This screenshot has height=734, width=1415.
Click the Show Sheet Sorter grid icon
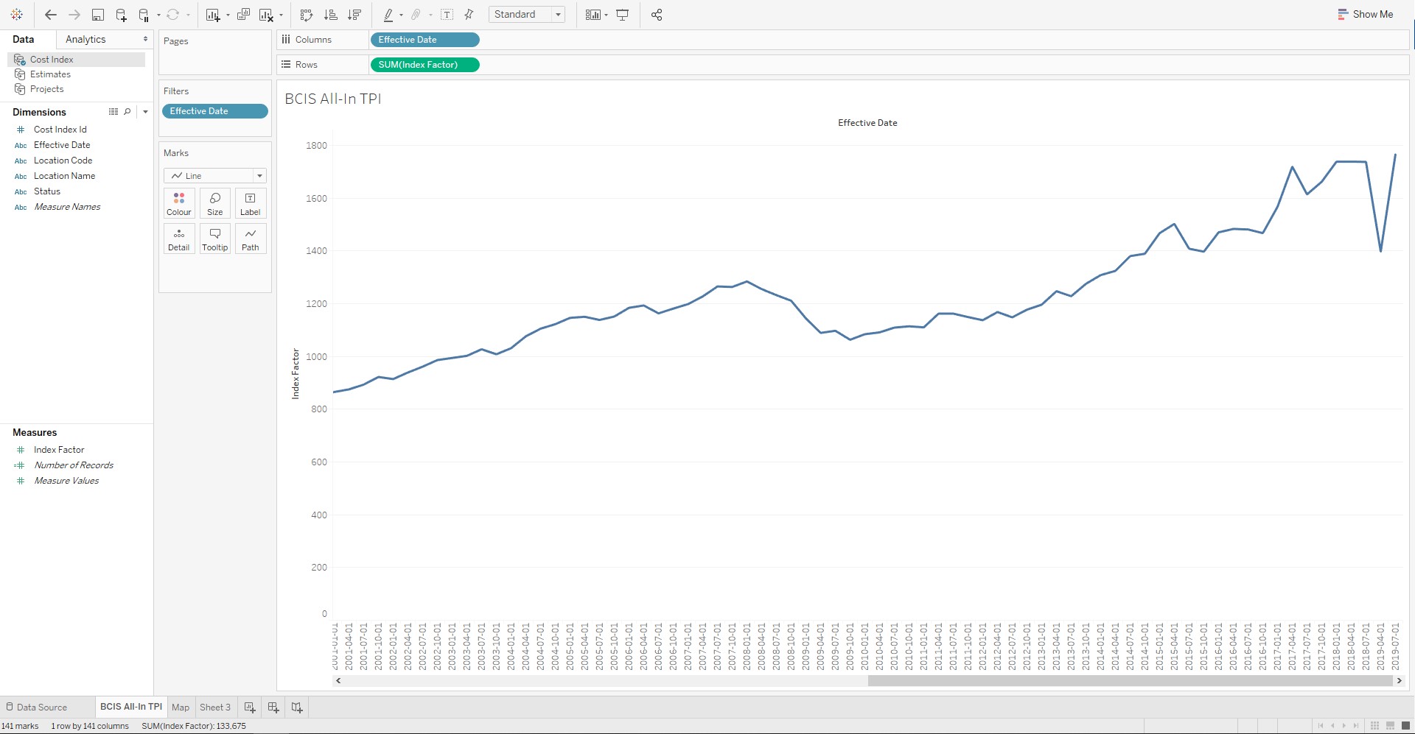click(x=1374, y=726)
